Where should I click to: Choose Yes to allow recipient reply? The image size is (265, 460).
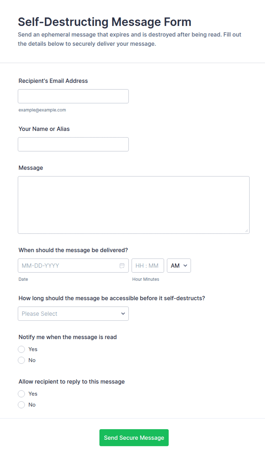tap(21, 394)
